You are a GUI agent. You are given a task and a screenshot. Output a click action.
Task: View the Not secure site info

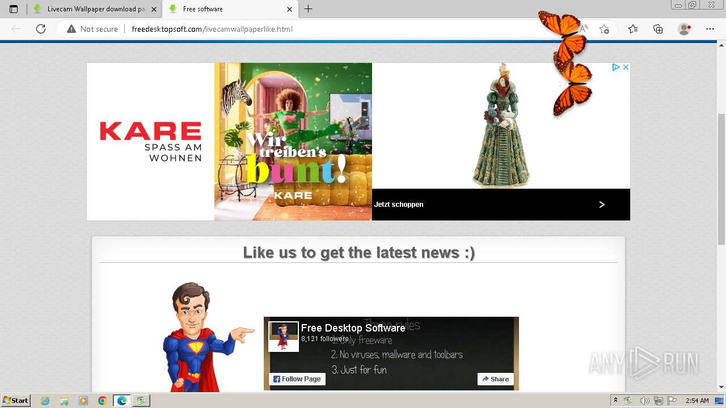click(92, 29)
